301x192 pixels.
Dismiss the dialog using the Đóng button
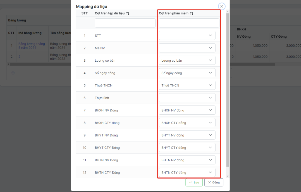point(214,182)
